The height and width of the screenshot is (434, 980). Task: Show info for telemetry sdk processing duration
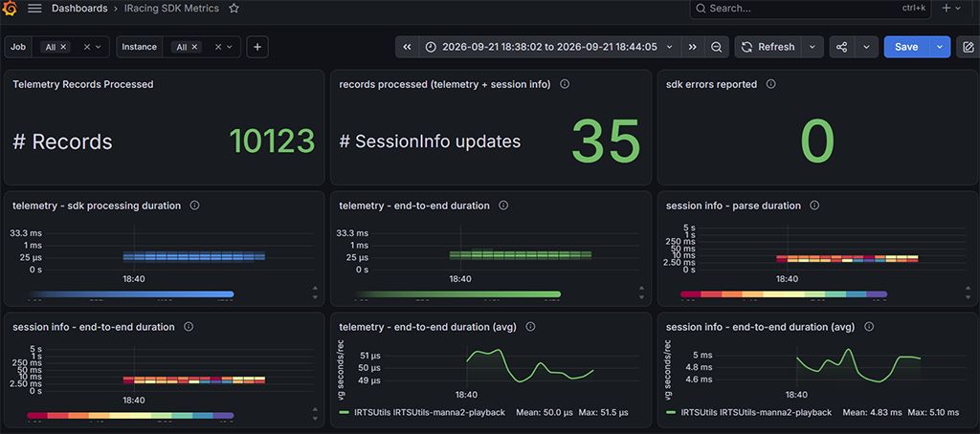point(195,205)
